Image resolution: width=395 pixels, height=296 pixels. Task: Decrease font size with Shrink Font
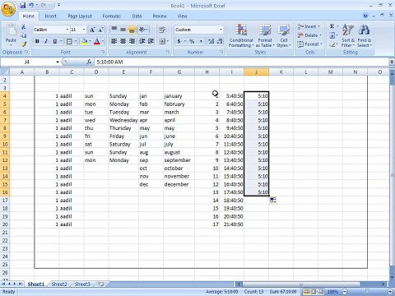(x=100, y=30)
